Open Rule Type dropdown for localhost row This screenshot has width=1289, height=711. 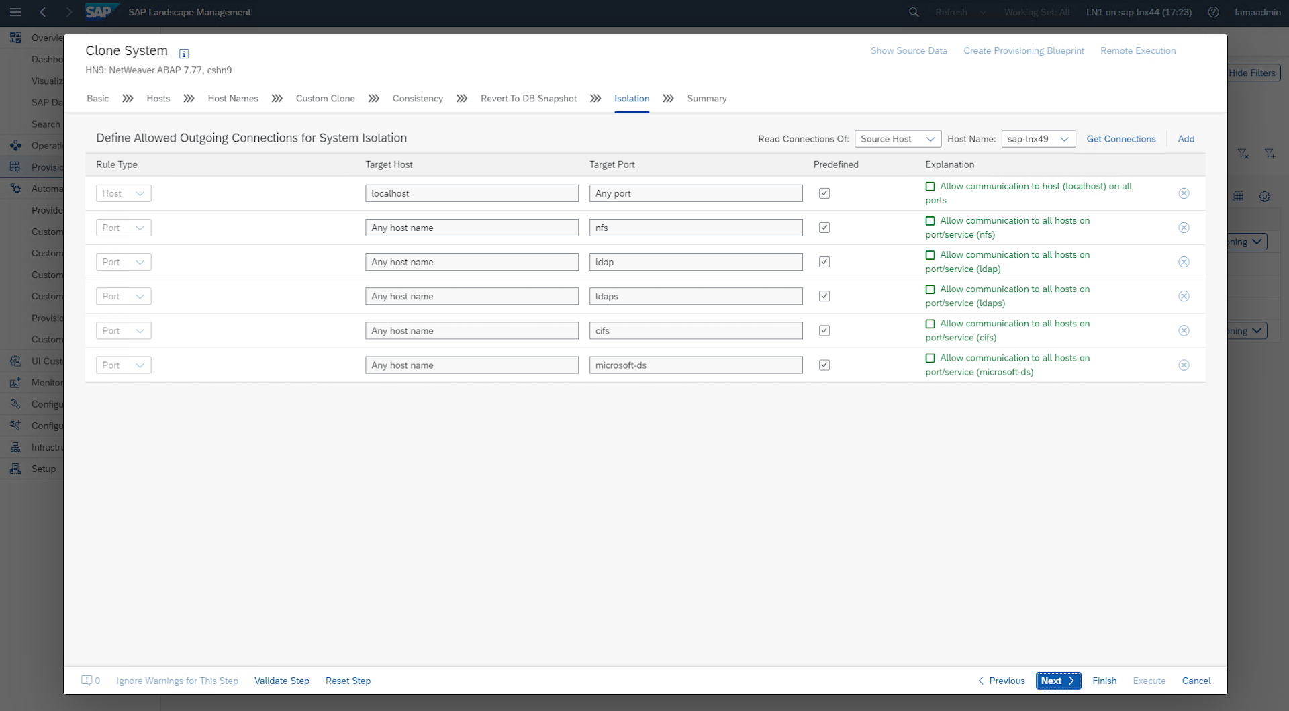click(x=124, y=193)
